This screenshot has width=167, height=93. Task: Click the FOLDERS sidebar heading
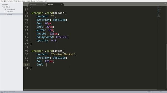pos(5,5)
